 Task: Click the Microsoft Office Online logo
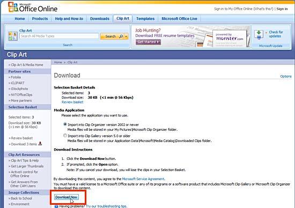click(x=33, y=8)
